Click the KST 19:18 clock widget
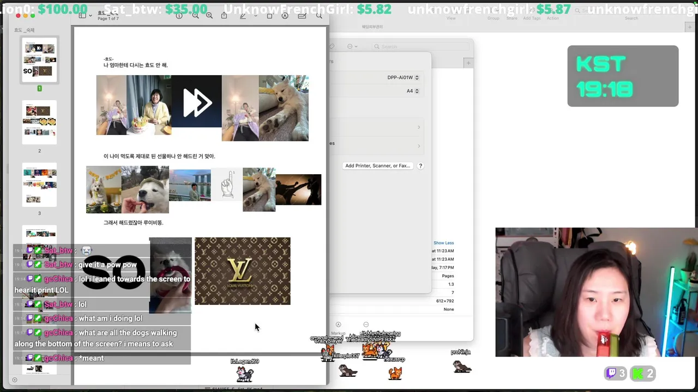The height and width of the screenshot is (392, 698). coord(623,76)
